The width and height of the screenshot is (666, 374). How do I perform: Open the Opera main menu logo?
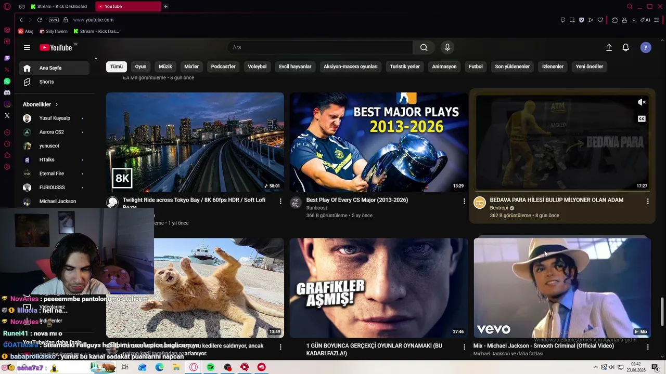coord(7,6)
